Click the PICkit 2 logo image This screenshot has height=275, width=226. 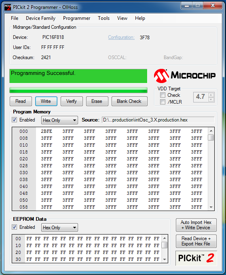click(196, 258)
